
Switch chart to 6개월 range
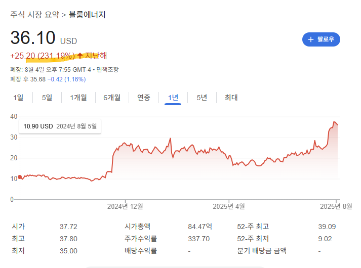pyautogui.click(x=112, y=98)
